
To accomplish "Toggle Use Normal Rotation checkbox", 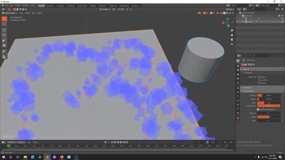I will point(258,110).
